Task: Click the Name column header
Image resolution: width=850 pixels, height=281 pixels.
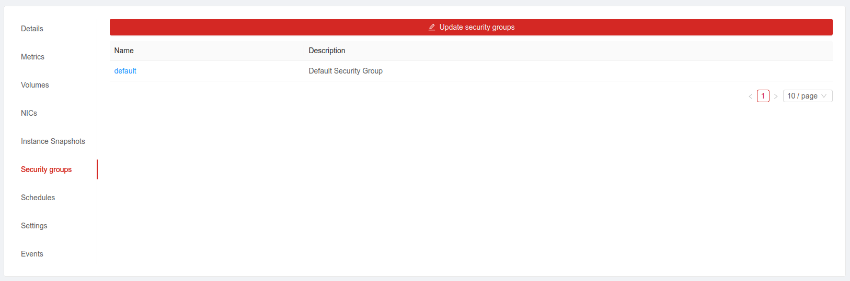Action: click(124, 51)
